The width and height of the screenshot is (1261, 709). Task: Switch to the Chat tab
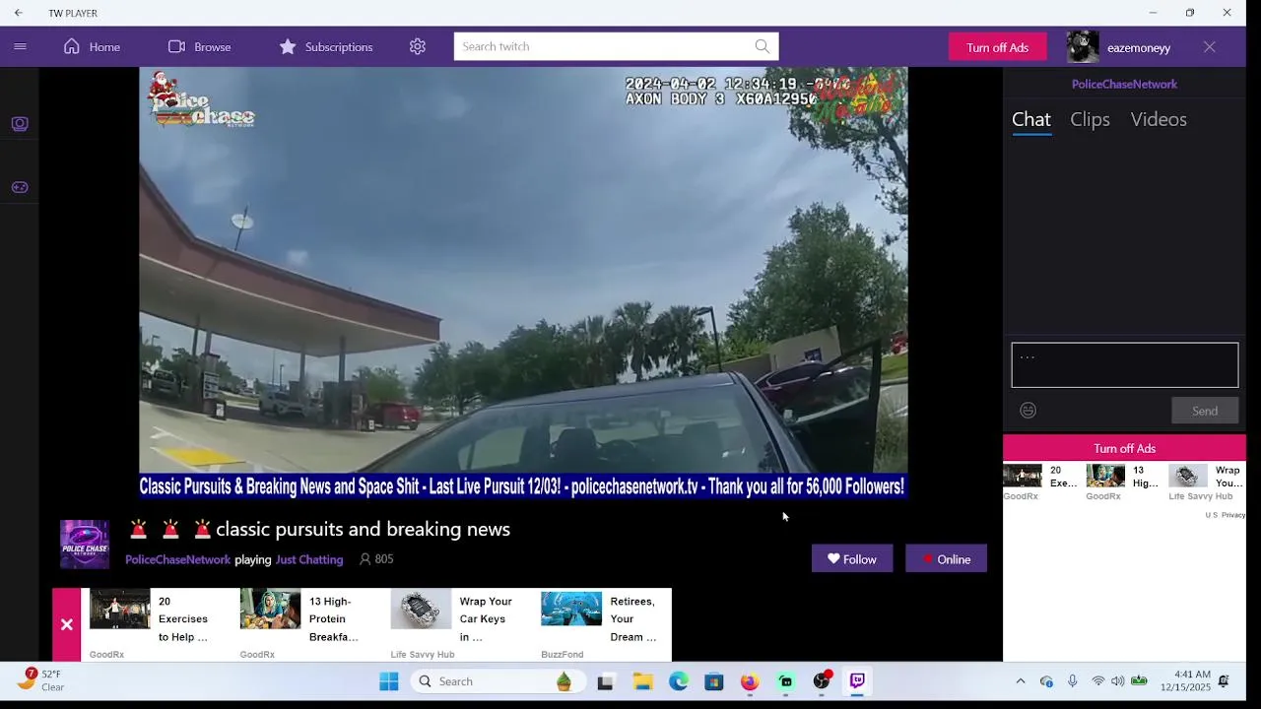(1031, 119)
